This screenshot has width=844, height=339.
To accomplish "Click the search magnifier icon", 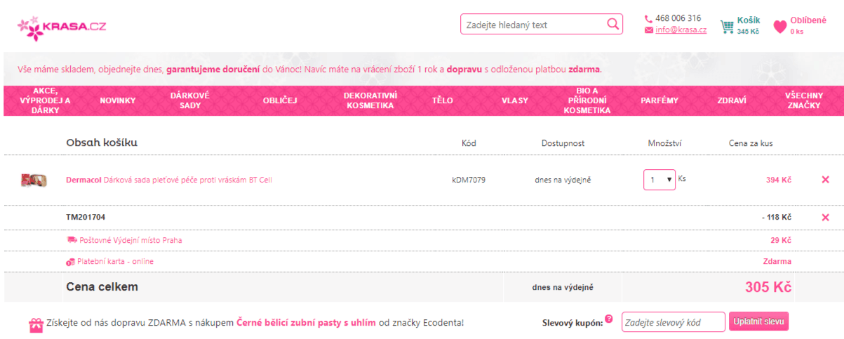I will tap(612, 25).
